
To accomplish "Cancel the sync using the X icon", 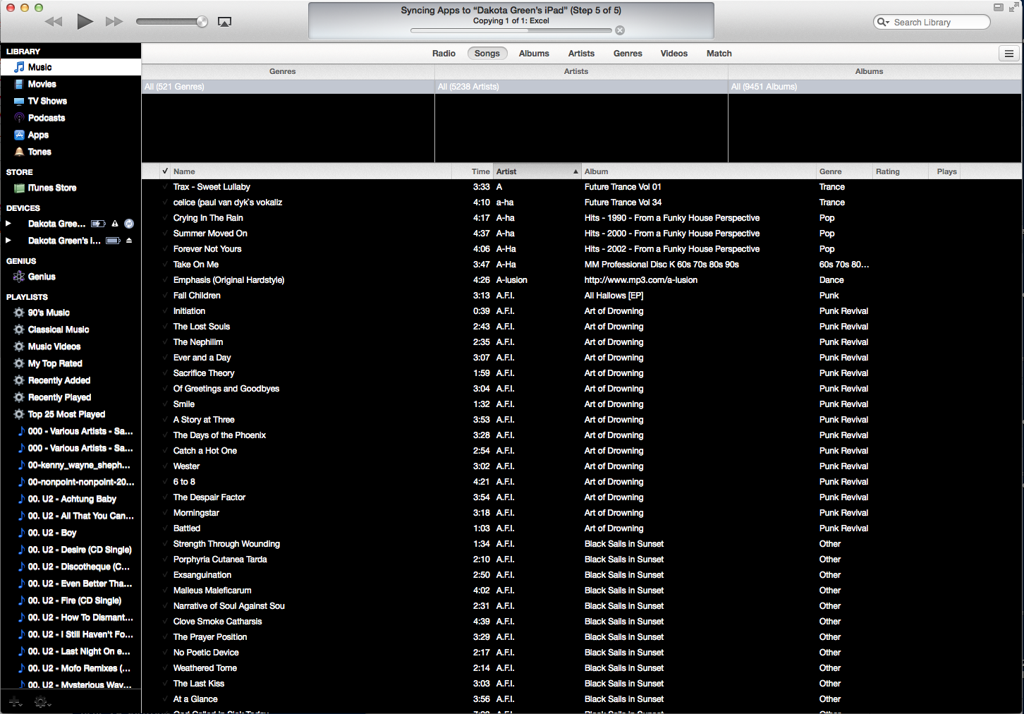I will [620, 30].
